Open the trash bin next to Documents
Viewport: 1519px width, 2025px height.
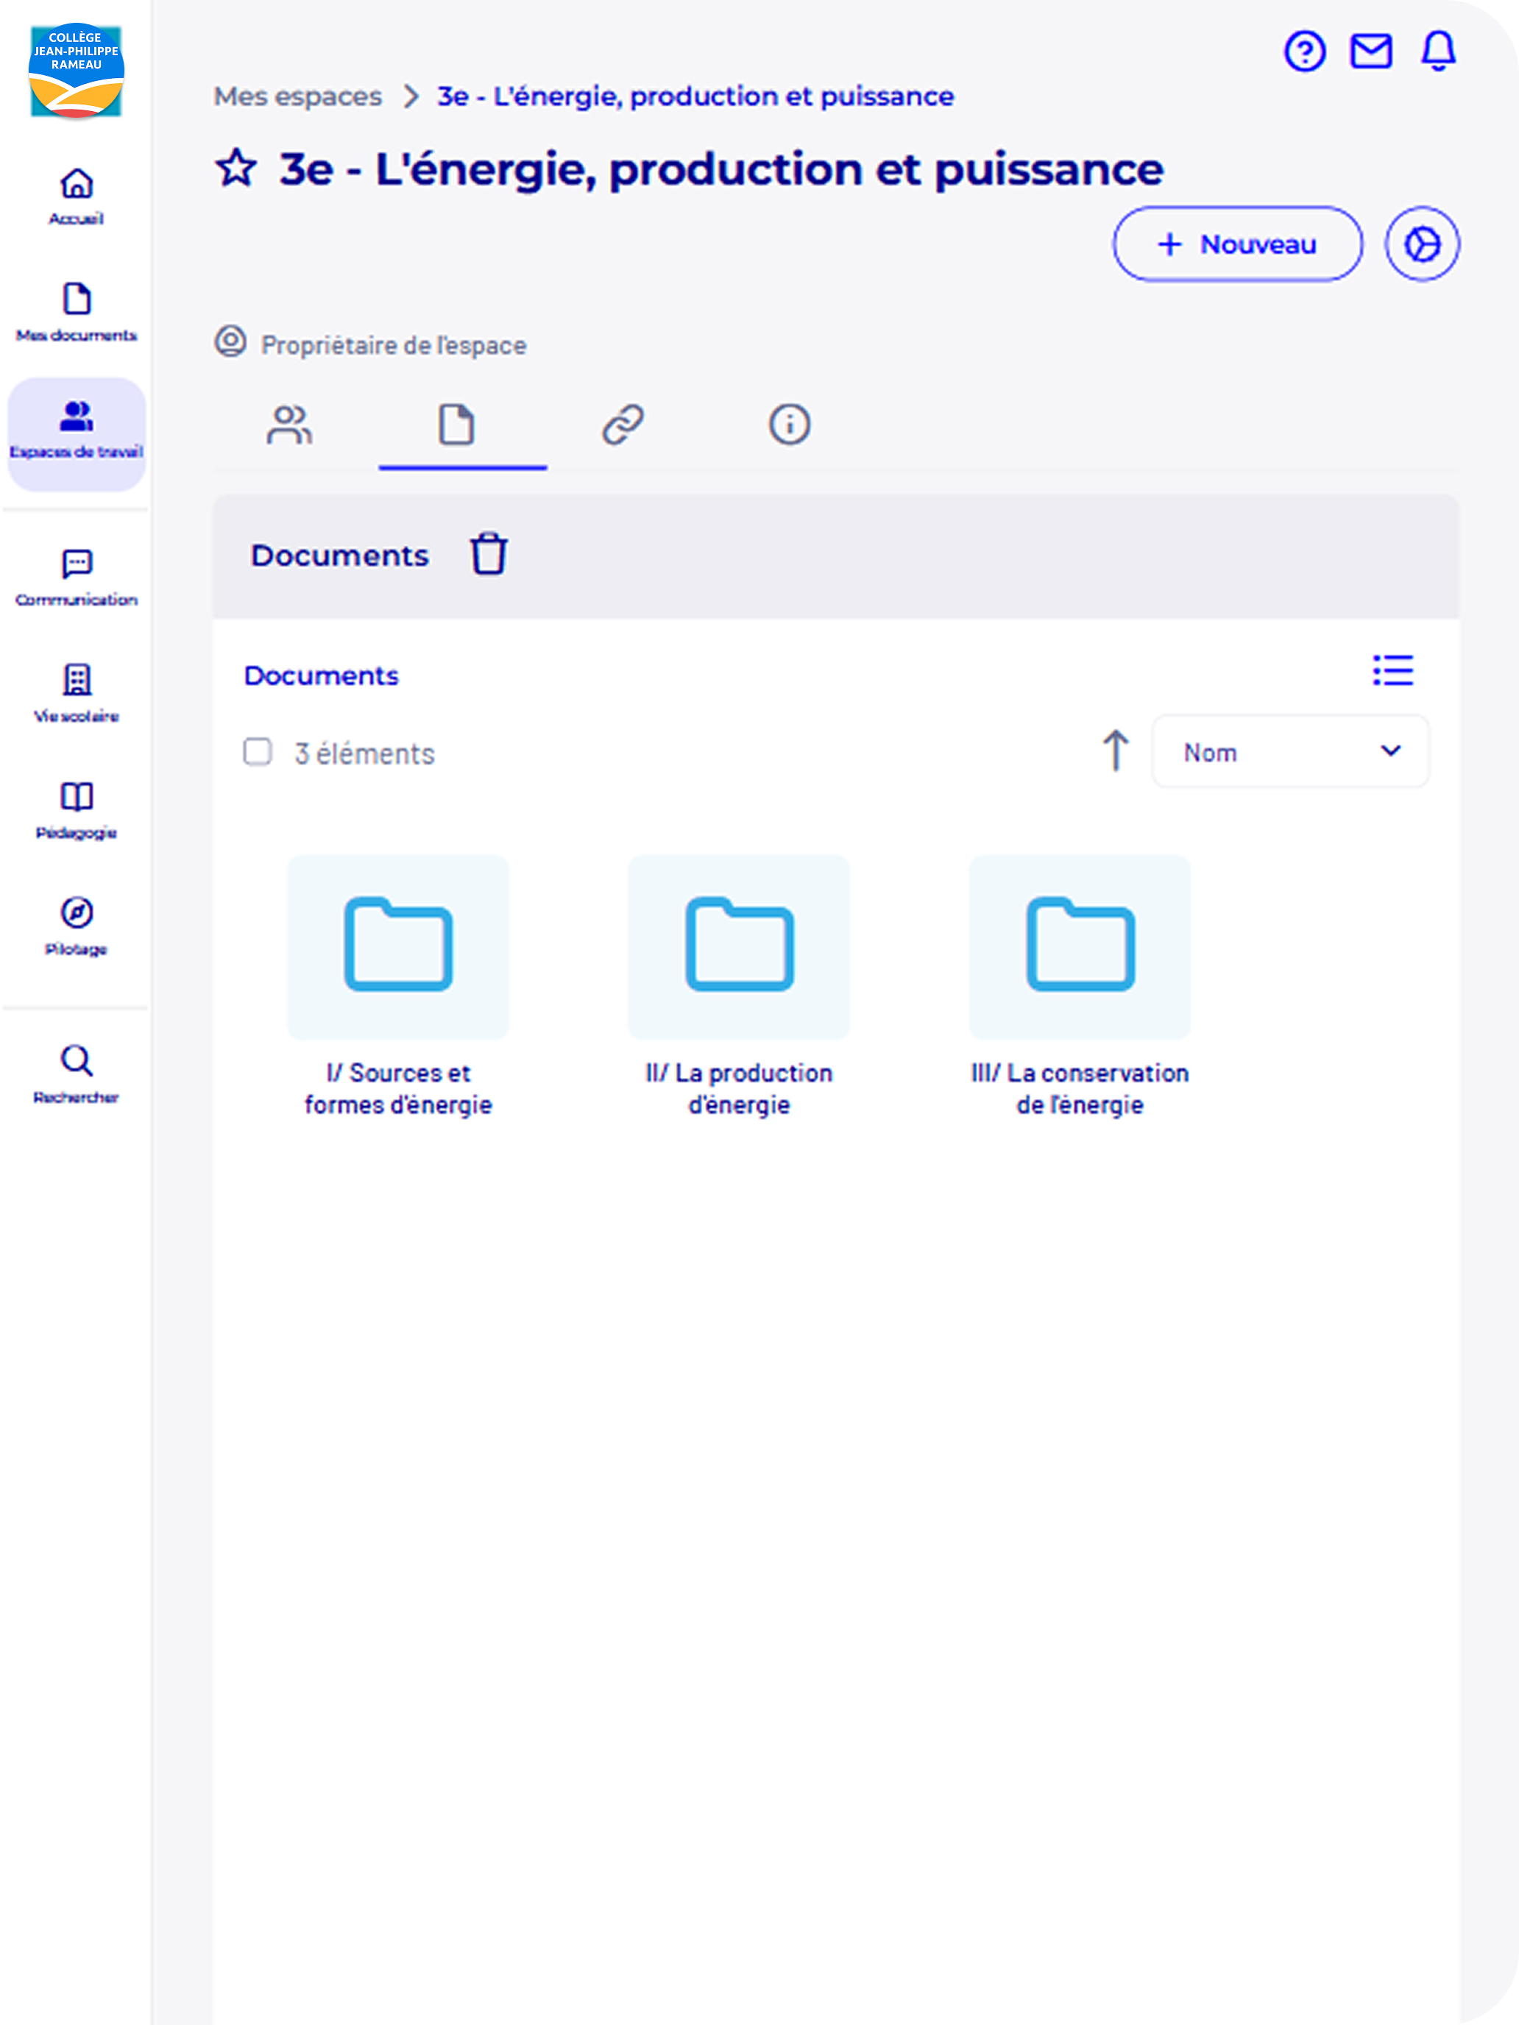488,555
